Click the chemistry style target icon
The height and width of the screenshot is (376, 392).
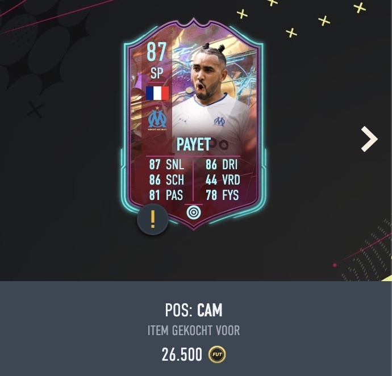[x=194, y=212]
